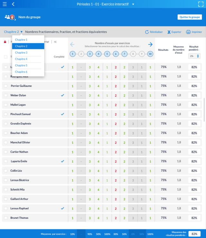Enter fullscreen mode via corner icon
Image resolution: width=206 pixels, height=238 pixels.
(x=201, y=4)
